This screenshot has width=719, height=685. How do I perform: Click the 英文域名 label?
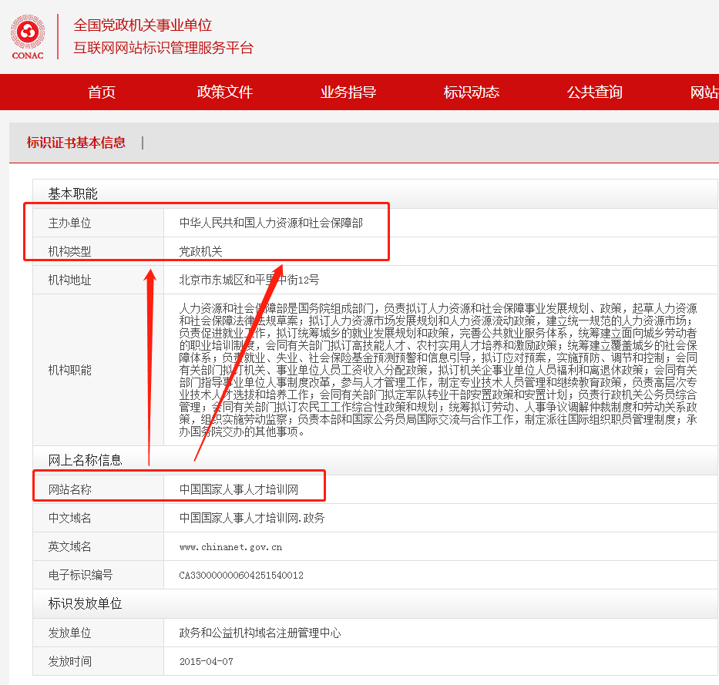click(x=69, y=546)
